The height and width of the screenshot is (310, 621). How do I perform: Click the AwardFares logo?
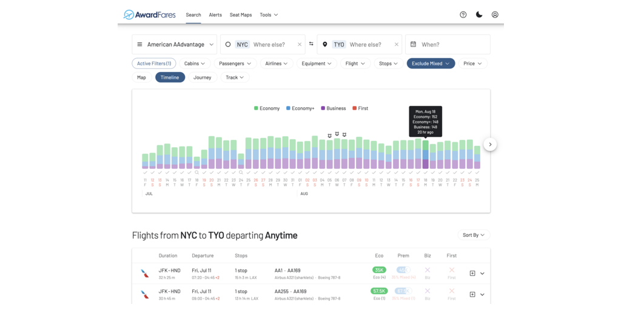pyautogui.click(x=149, y=15)
